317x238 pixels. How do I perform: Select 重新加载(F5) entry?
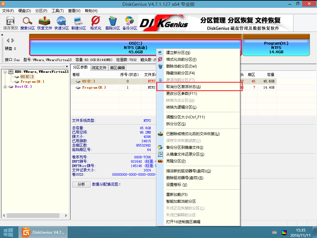(x=198, y=195)
